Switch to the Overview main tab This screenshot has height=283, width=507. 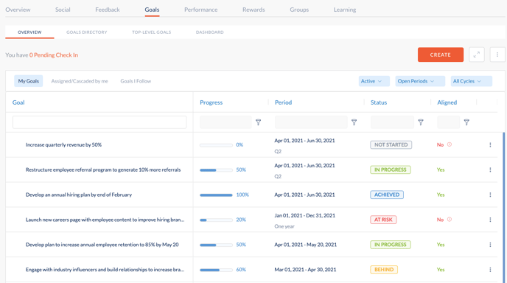18,10
